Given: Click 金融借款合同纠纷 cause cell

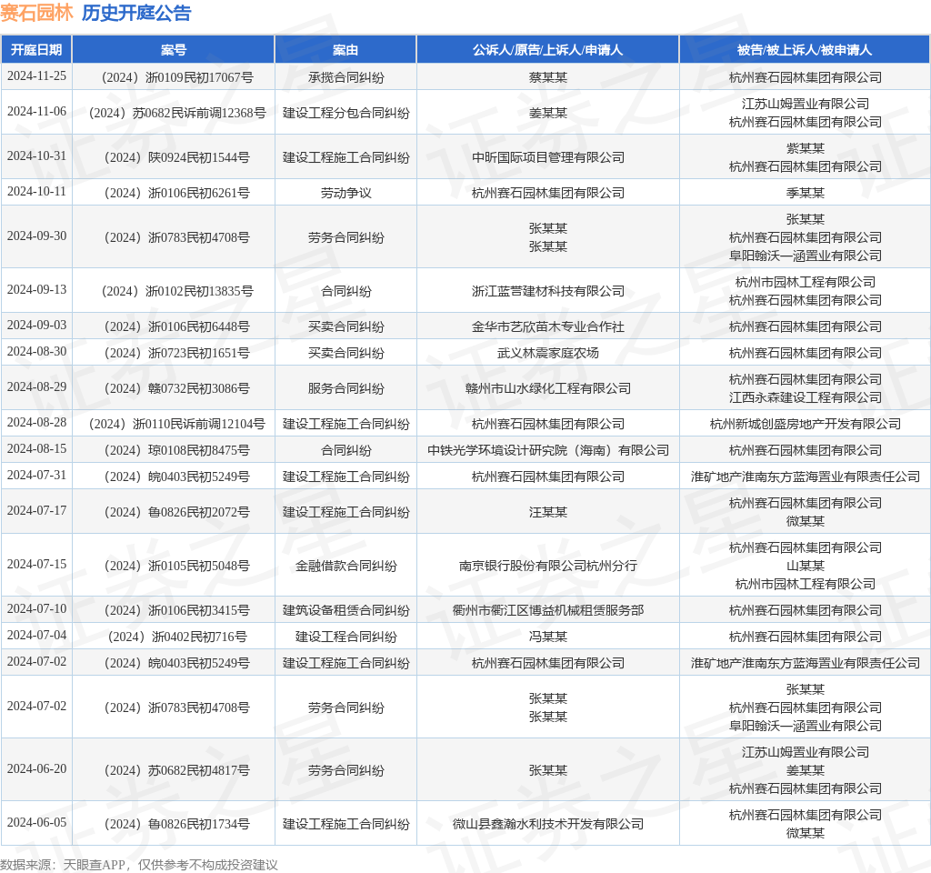Looking at the screenshot, I should (346, 566).
